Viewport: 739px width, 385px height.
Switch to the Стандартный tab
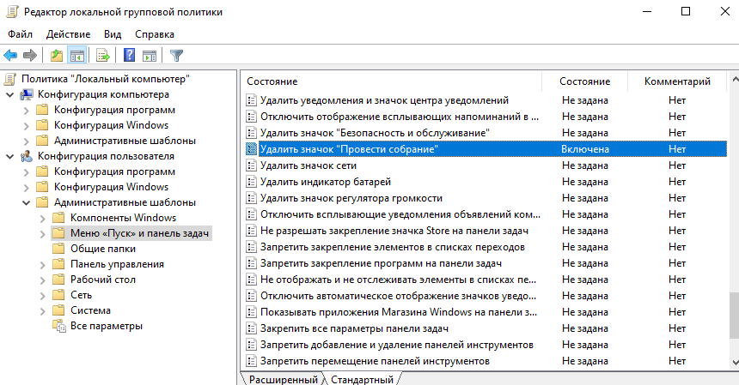point(362,378)
